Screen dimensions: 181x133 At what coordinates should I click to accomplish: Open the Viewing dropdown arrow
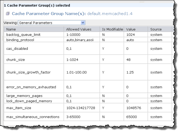[83, 22]
